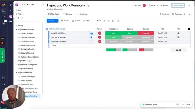Open the Contact Us Form board

27,33
